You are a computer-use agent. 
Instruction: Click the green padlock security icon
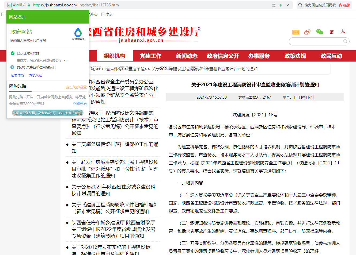[29, 5]
